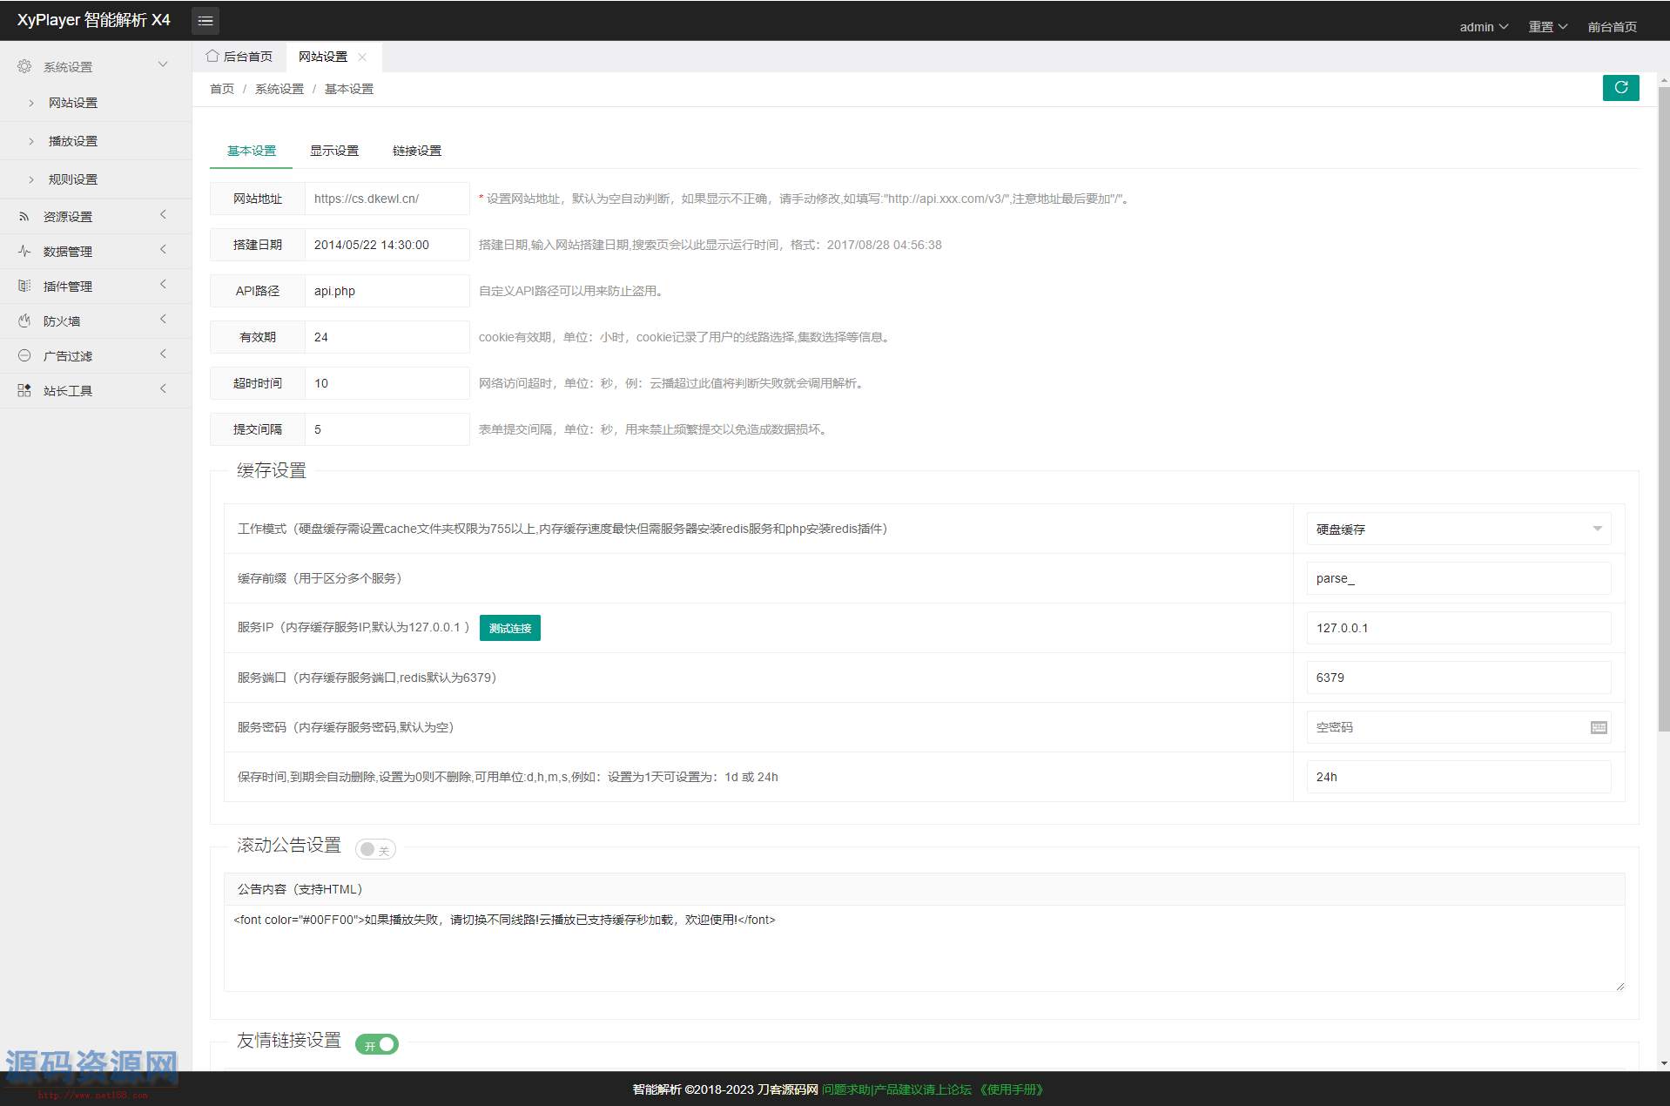The height and width of the screenshot is (1106, 1670).
Task: Open 插件管理 using its plugin icon
Action: (24, 286)
